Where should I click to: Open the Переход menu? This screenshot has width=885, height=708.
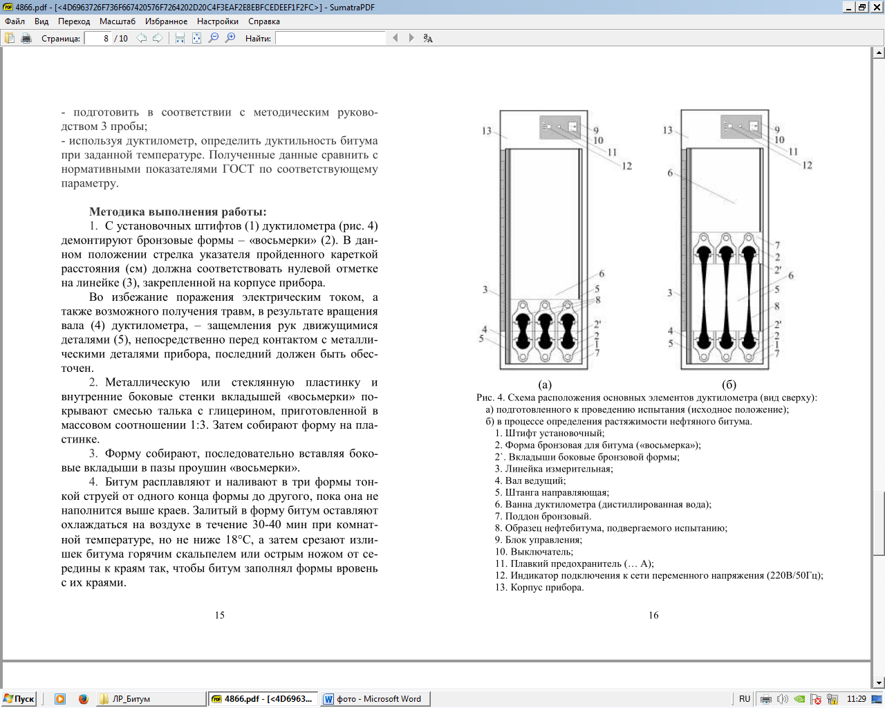[x=74, y=21]
